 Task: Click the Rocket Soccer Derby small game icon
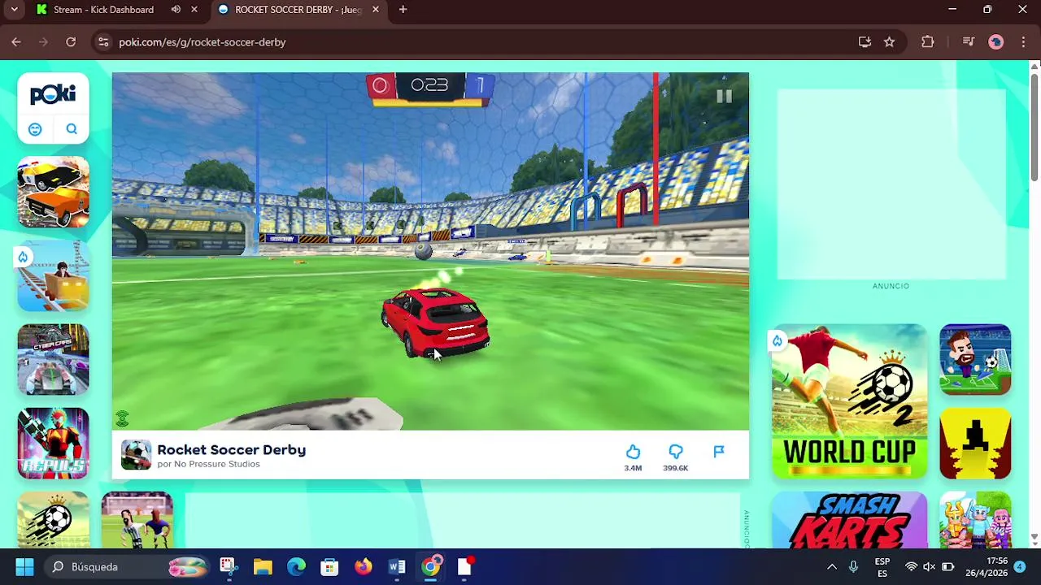[136, 455]
